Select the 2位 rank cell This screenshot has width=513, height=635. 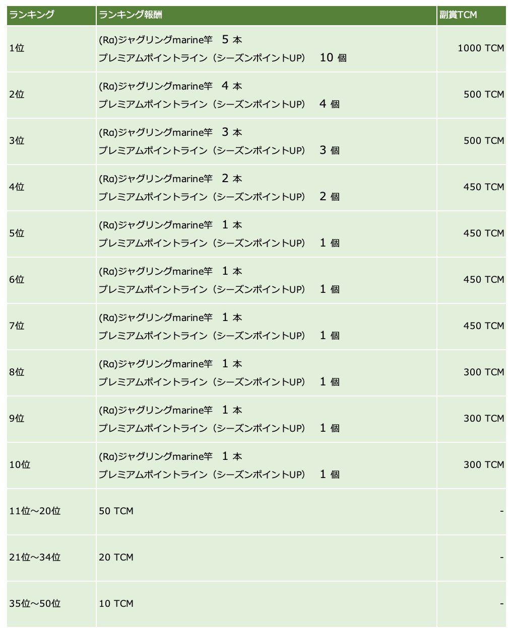click(17, 95)
